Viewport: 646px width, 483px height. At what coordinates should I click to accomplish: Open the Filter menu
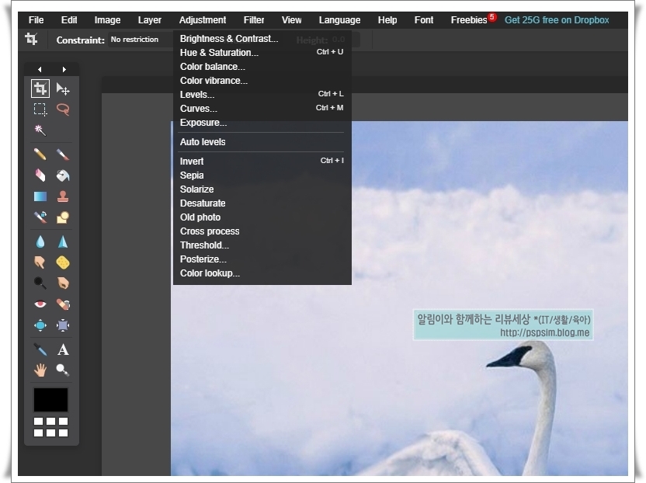point(254,19)
